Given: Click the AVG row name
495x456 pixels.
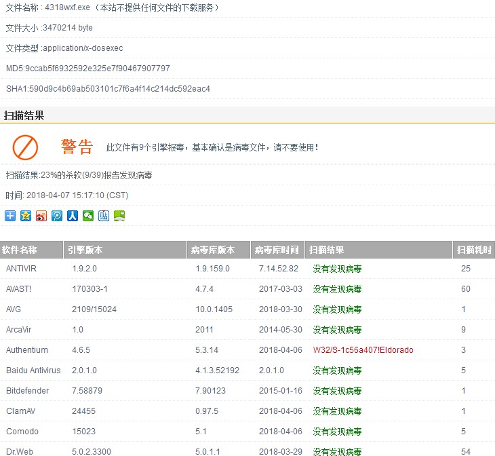Looking at the screenshot, I should click(x=14, y=309).
